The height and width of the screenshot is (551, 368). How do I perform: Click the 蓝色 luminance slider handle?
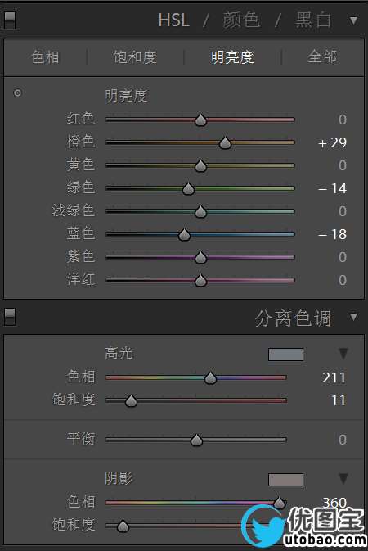(184, 234)
